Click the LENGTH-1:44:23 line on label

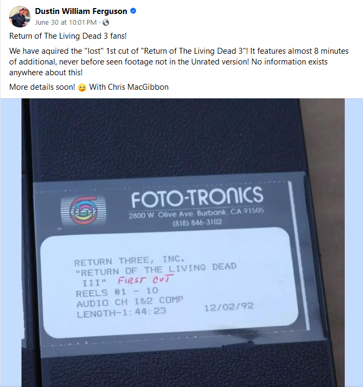(x=121, y=313)
